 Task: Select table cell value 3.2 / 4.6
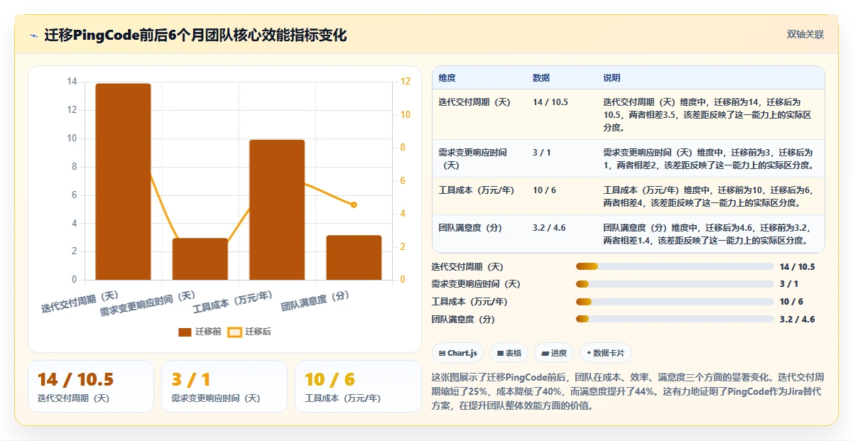click(x=549, y=228)
